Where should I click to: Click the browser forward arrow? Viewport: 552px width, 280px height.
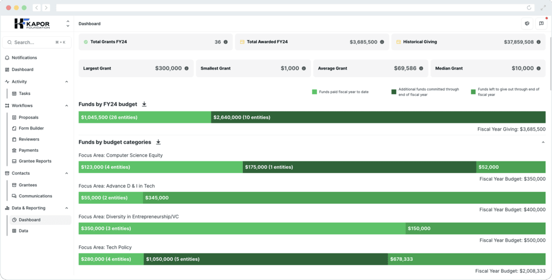click(46, 8)
